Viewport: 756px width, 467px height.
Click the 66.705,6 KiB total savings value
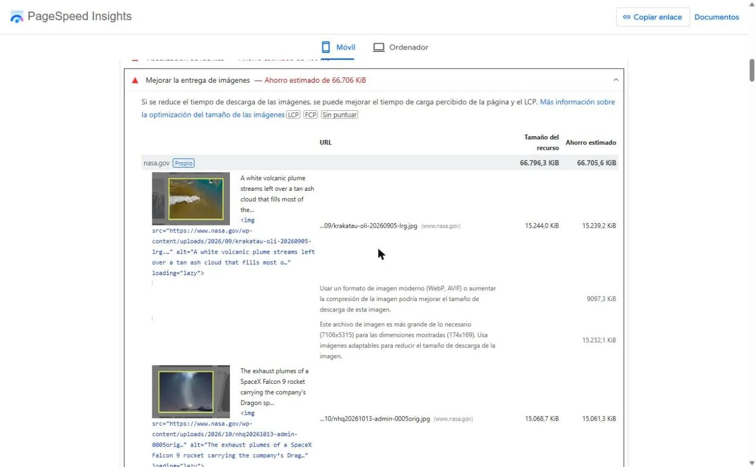coord(596,163)
